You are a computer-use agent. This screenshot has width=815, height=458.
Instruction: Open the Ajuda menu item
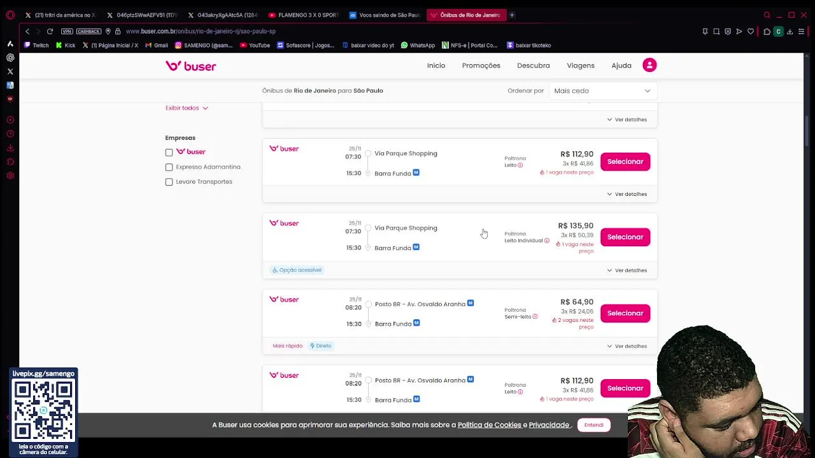coord(621,66)
